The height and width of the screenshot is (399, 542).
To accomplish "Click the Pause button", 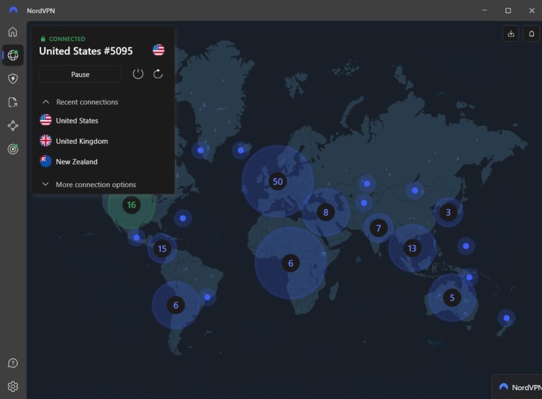I will [80, 74].
